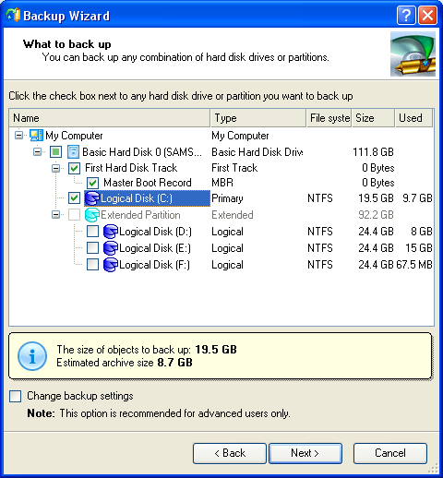
Task: Uncheck the Logical Disk (C:) checkbox
Action: point(74,197)
